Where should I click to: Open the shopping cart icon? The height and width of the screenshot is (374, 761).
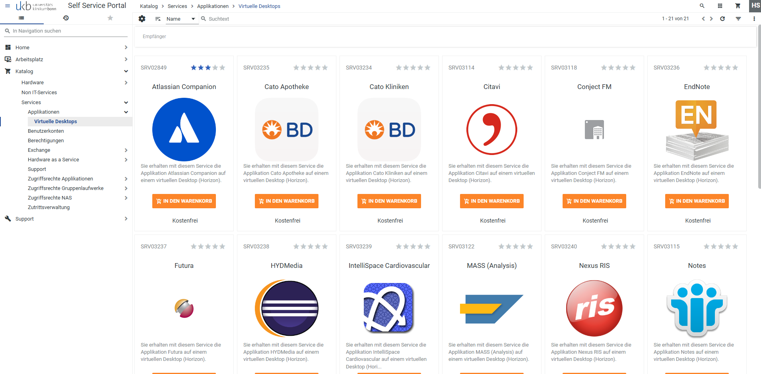[x=738, y=6]
